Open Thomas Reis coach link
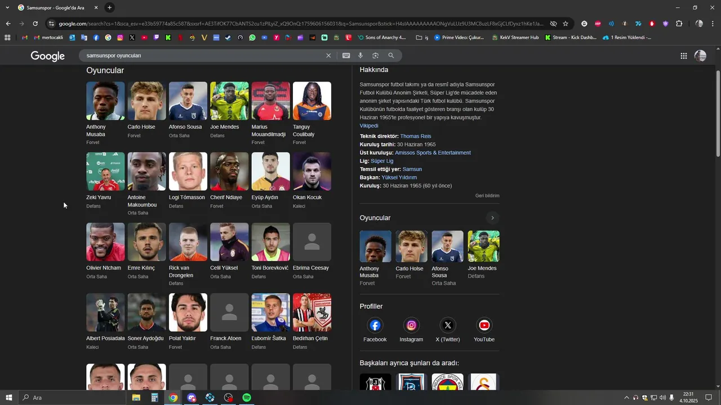The height and width of the screenshot is (405, 721). 416,136
